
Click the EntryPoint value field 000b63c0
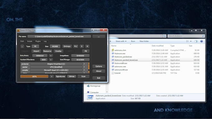pos(40,56)
